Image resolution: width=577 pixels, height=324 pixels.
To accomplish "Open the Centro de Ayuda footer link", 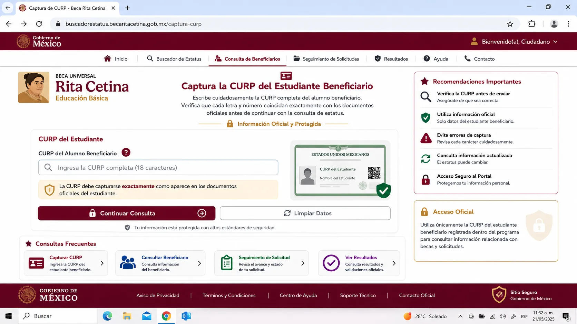I will point(298,295).
